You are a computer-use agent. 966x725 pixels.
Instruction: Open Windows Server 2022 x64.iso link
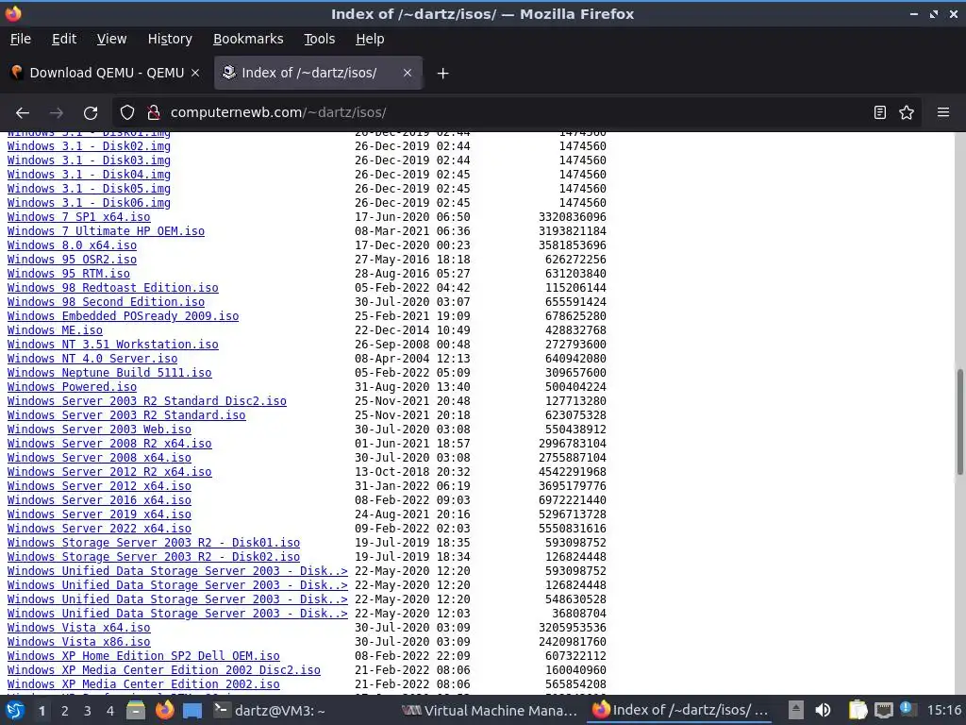[99, 529]
